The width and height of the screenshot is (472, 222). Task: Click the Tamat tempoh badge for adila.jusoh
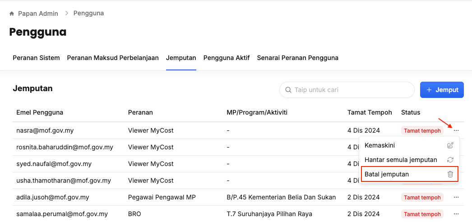422,197
